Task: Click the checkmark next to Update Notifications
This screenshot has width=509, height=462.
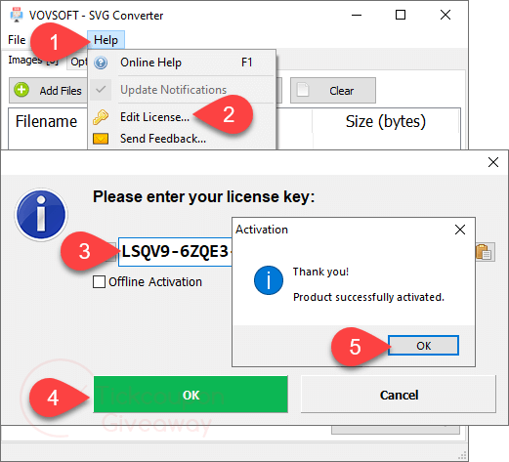Action: coord(101,90)
